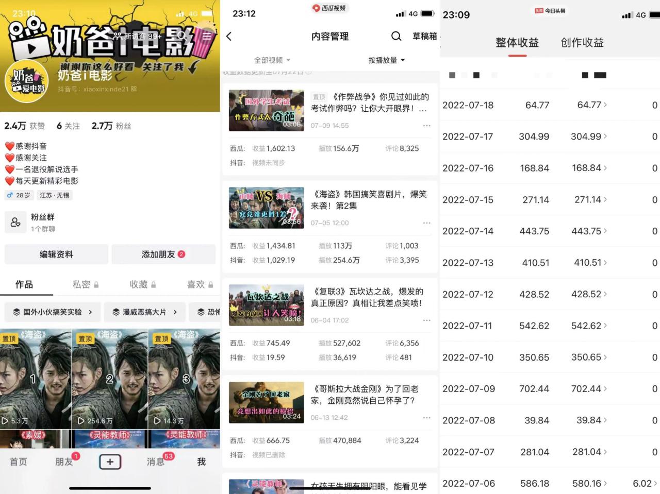
Task: Expand 2022-07-17 earnings 304.99 chevron
Action: coord(605,137)
